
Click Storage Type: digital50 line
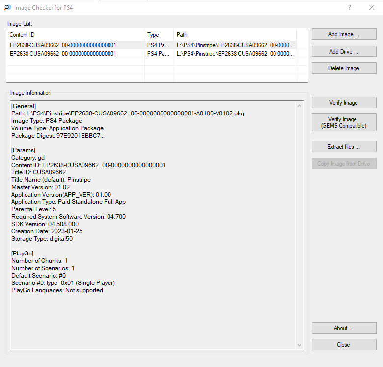coord(42,239)
